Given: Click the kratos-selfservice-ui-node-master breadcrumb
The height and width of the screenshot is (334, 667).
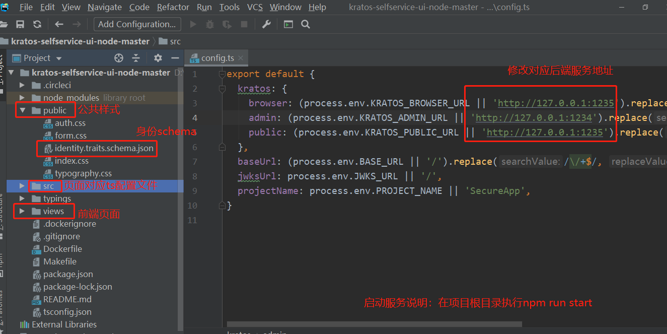Looking at the screenshot, I should click(x=80, y=41).
